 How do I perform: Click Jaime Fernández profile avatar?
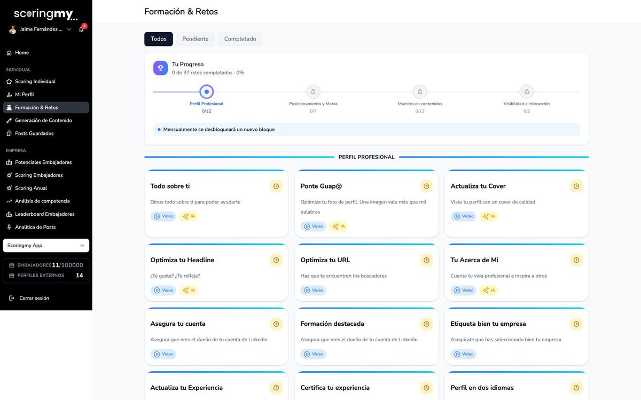pyautogui.click(x=12, y=29)
